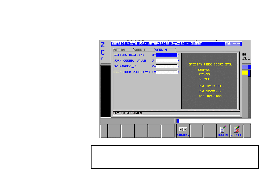This screenshot has height=169, width=259.
Task: Click the TAB arrows indicator in title bar
Action: pyautogui.click(x=233, y=43)
